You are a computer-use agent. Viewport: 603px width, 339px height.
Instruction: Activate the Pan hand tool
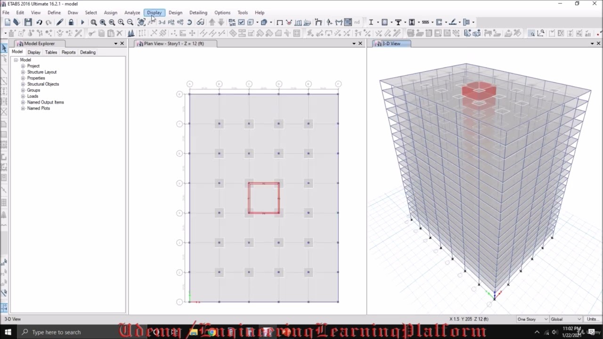coord(141,22)
